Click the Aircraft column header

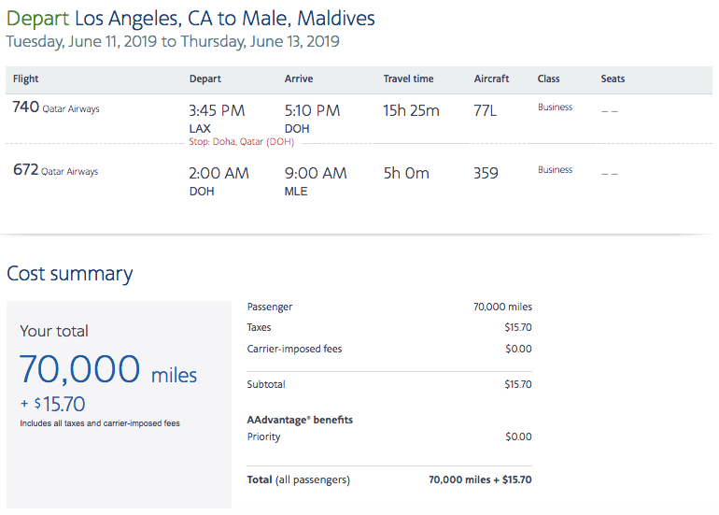pyautogui.click(x=493, y=79)
